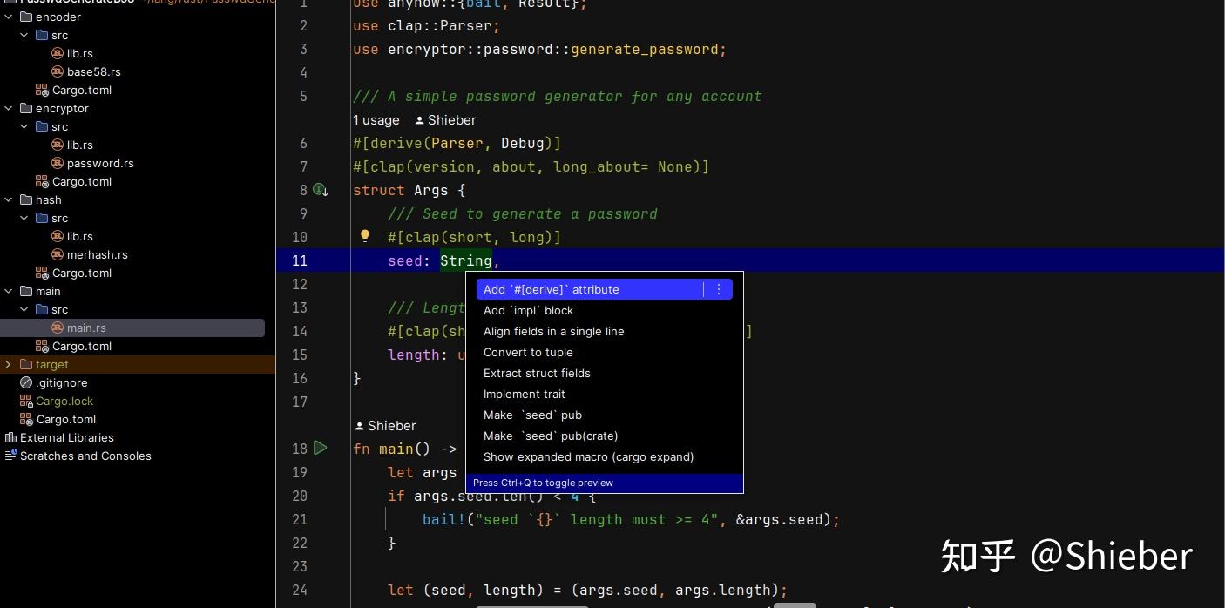Image resolution: width=1225 pixels, height=608 pixels.
Task: Open password.rs via its Rust file icon
Action: 58,163
